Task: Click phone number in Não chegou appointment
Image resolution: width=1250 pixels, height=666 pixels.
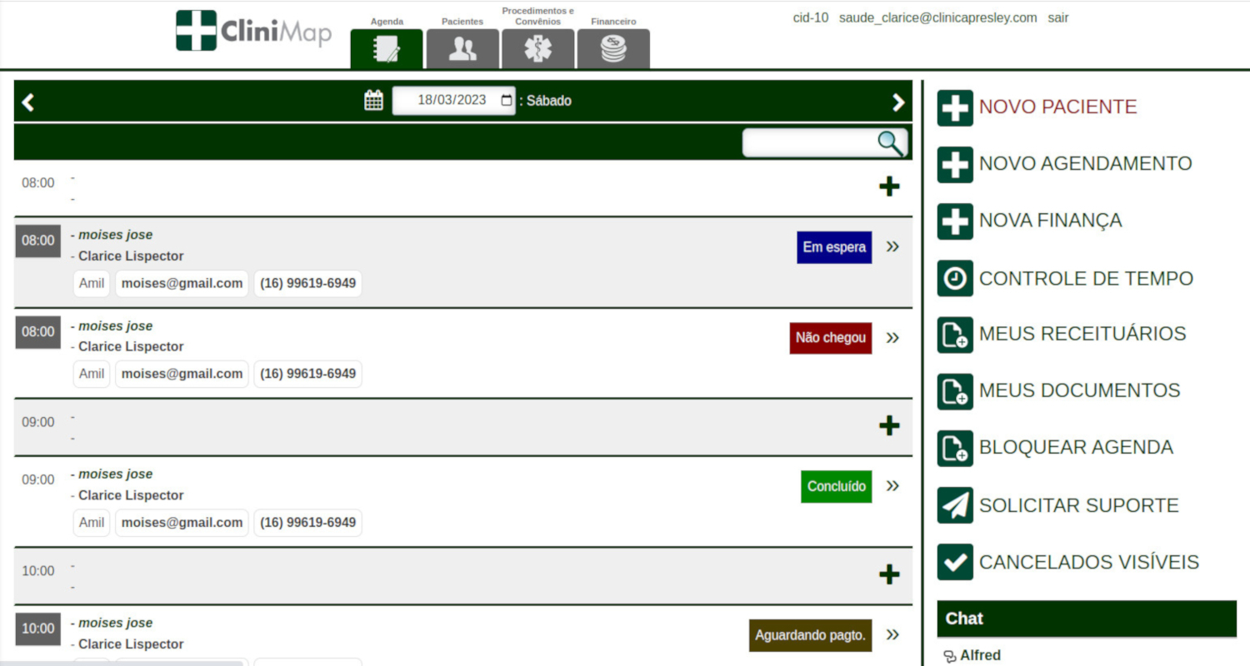Action: 307,374
